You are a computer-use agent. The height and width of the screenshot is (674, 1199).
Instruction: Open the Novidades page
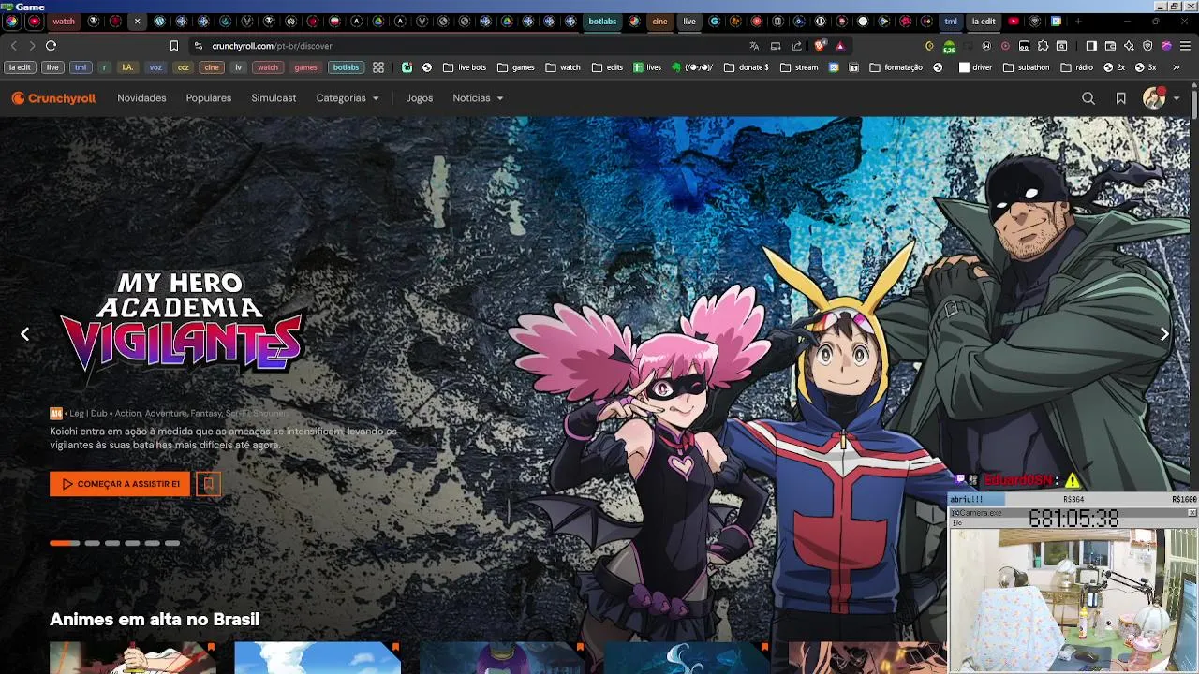(x=141, y=98)
